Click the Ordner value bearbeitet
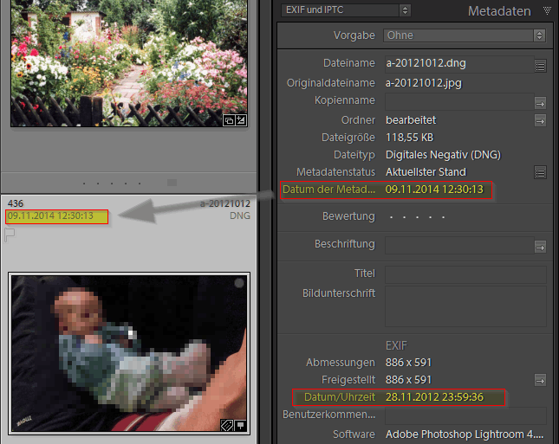Viewport: 559px width, 444px height. pyautogui.click(x=411, y=120)
